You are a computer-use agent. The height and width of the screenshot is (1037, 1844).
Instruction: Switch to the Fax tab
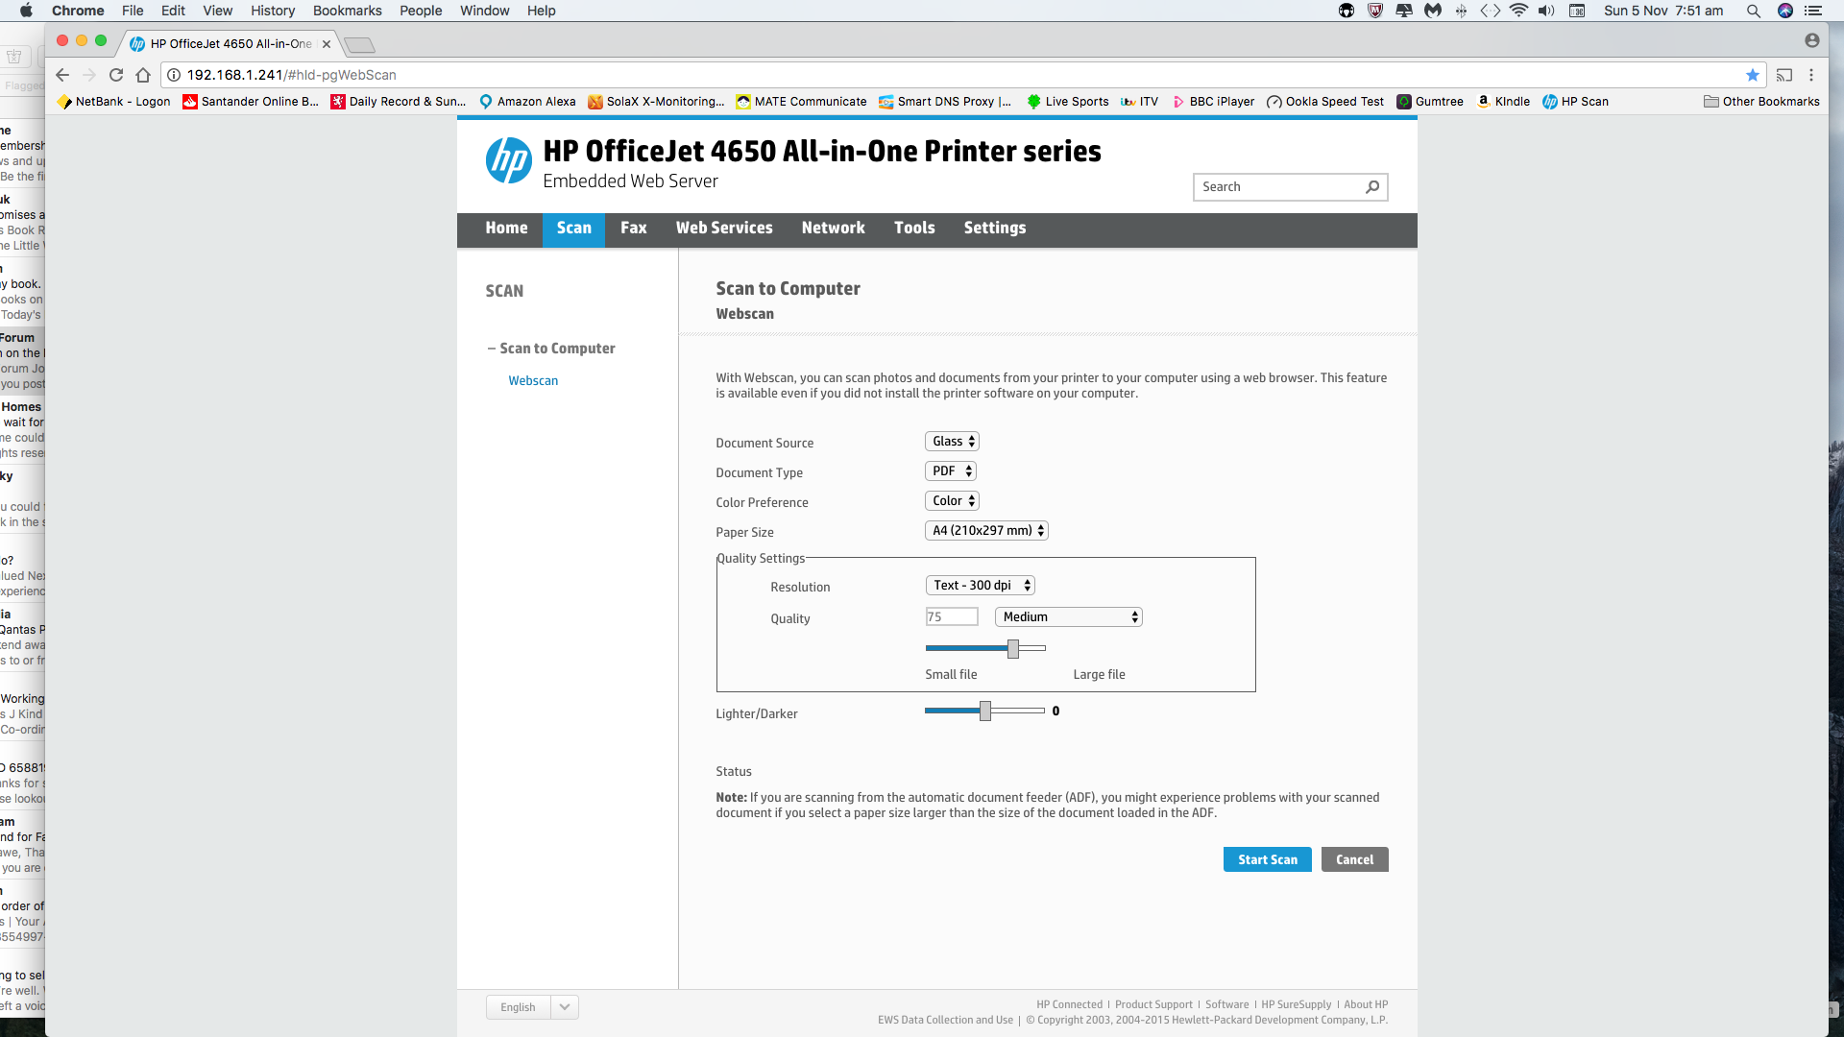point(633,229)
